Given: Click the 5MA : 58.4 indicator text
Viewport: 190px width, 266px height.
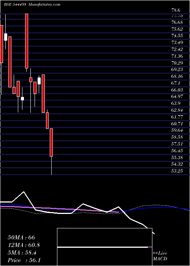Looking at the screenshot, I should pyautogui.click(x=22, y=253).
